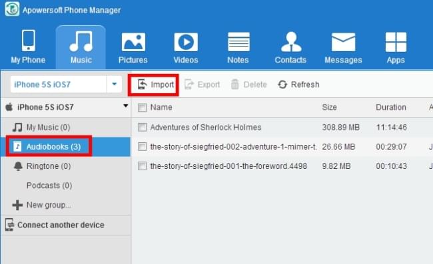The height and width of the screenshot is (264, 433).
Task: Open the Notes section icon
Action: click(238, 42)
